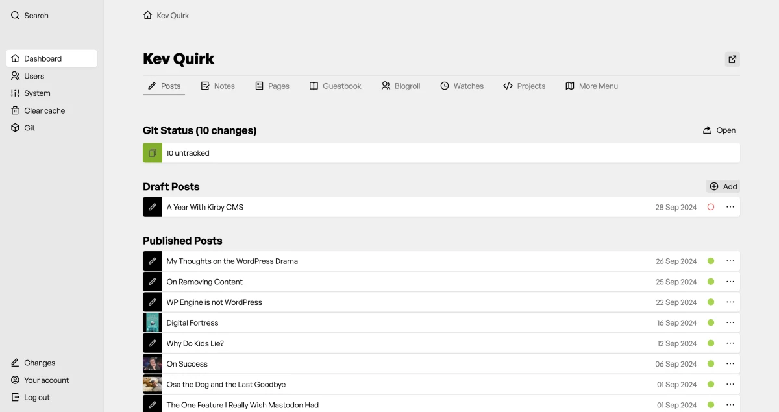The width and height of the screenshot is (779, 412).
Task: Change status dot of On Success post
Action: 711,364
